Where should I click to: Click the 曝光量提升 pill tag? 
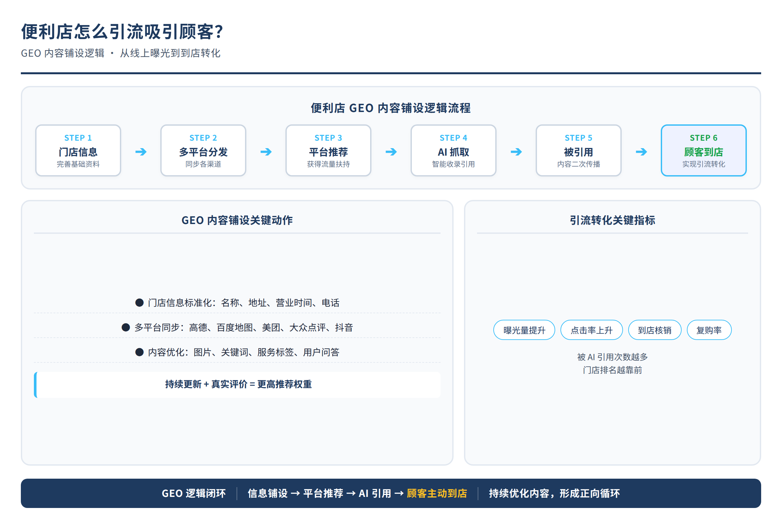pyautogui.click(x=524, y=330)
